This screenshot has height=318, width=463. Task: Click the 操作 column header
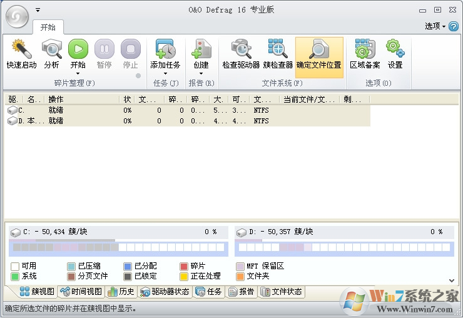point(81,100)
